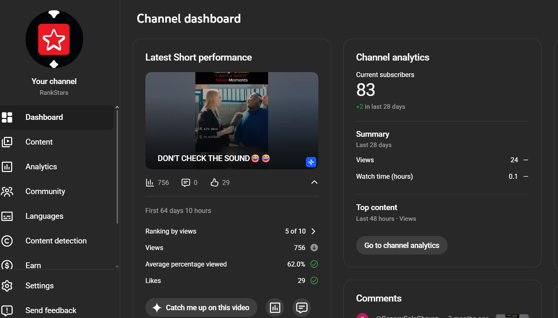
Task: Click the +2 in last 28 days text
Action: pyautogui.click(x=381, y=106)
